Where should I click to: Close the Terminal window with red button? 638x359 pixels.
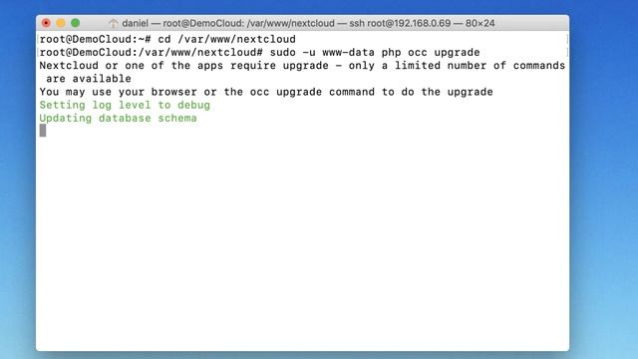[x=46, y=23]
